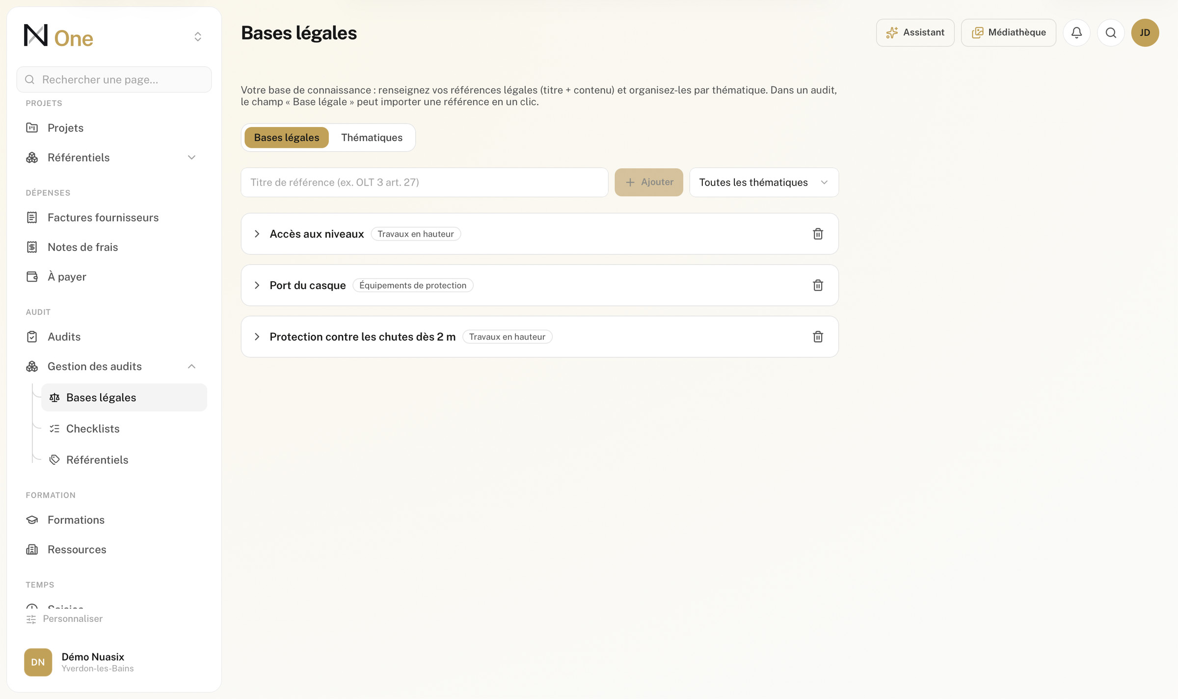The height and width of the screenshot is (699, 1178).
Task: Open the Démo Nuasix account profile
Action: 114,662
